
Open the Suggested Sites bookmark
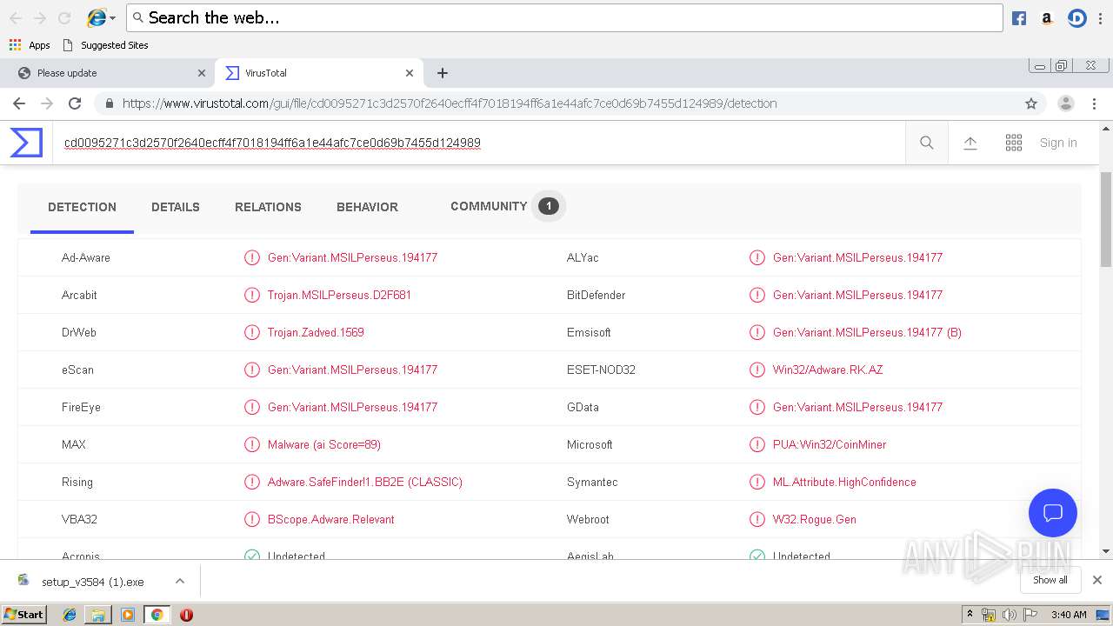point(105,45)
